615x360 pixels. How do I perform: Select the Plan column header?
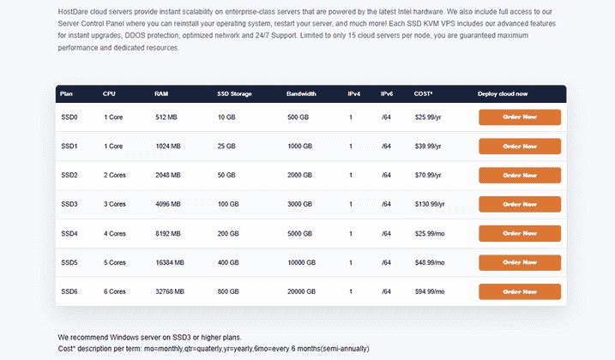[x=66, y=93]
